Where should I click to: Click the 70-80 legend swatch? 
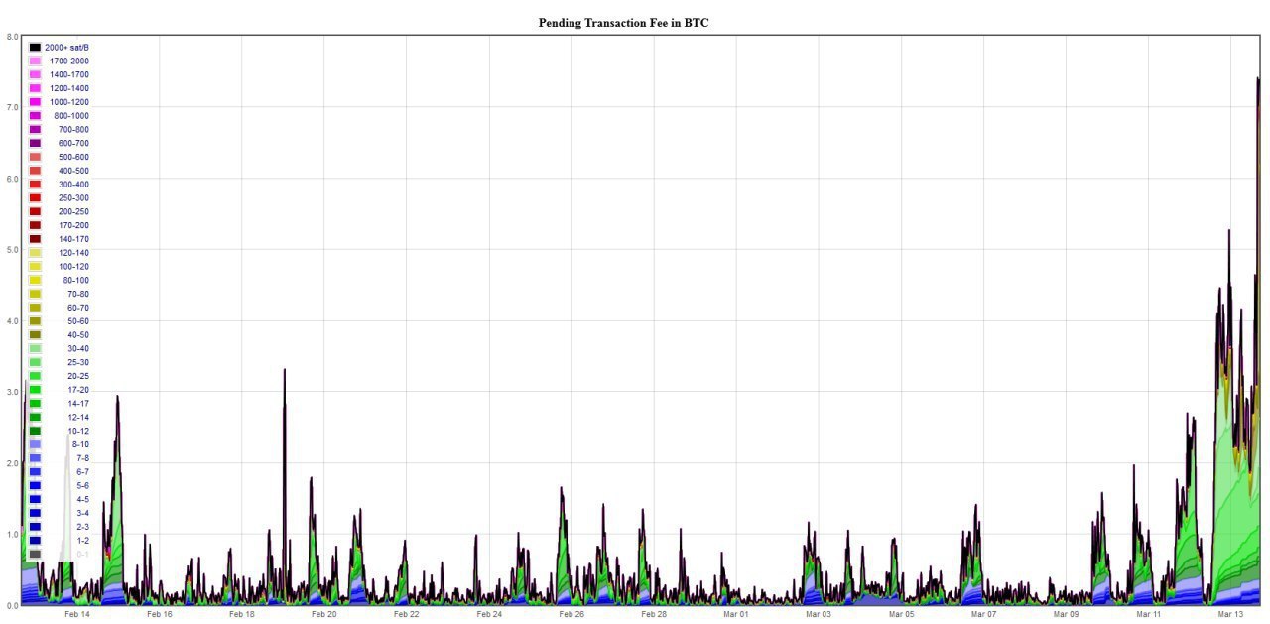point(35,294)
